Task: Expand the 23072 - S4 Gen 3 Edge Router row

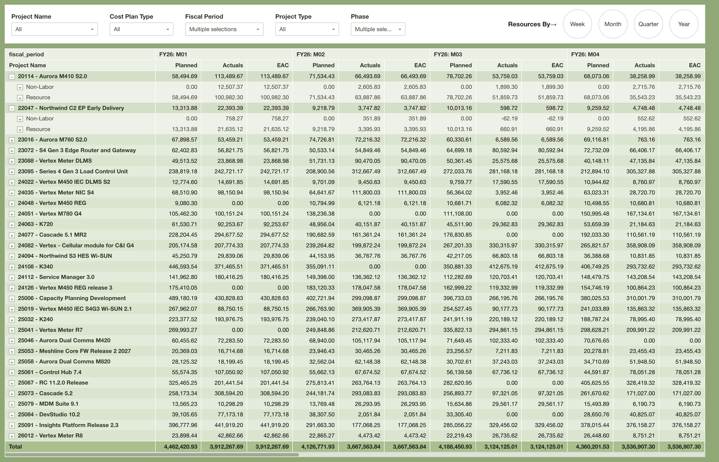Action: click(x=12, y=151)
